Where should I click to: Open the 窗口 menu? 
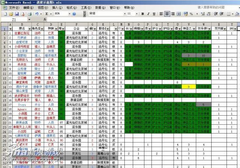point(115,7)
